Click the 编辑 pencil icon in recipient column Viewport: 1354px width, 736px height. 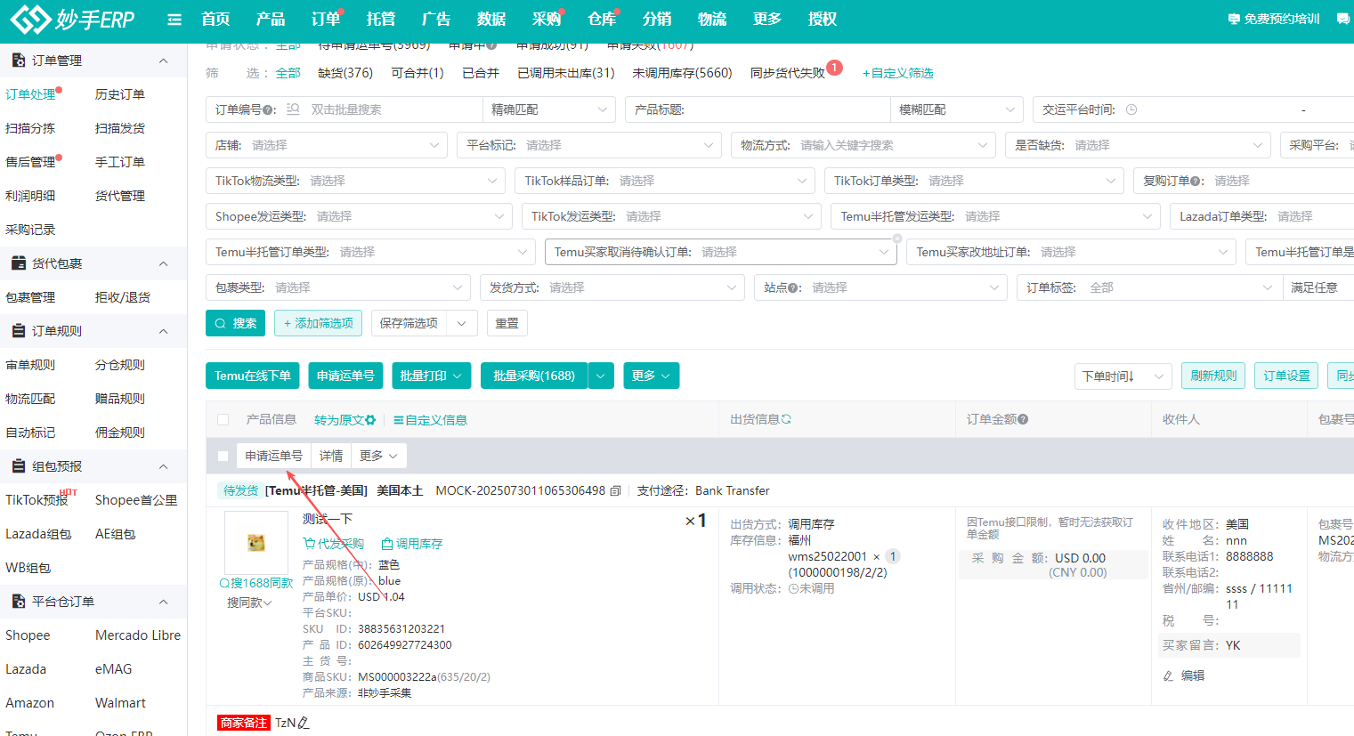pyautogui.click(x=1168, y=676)
